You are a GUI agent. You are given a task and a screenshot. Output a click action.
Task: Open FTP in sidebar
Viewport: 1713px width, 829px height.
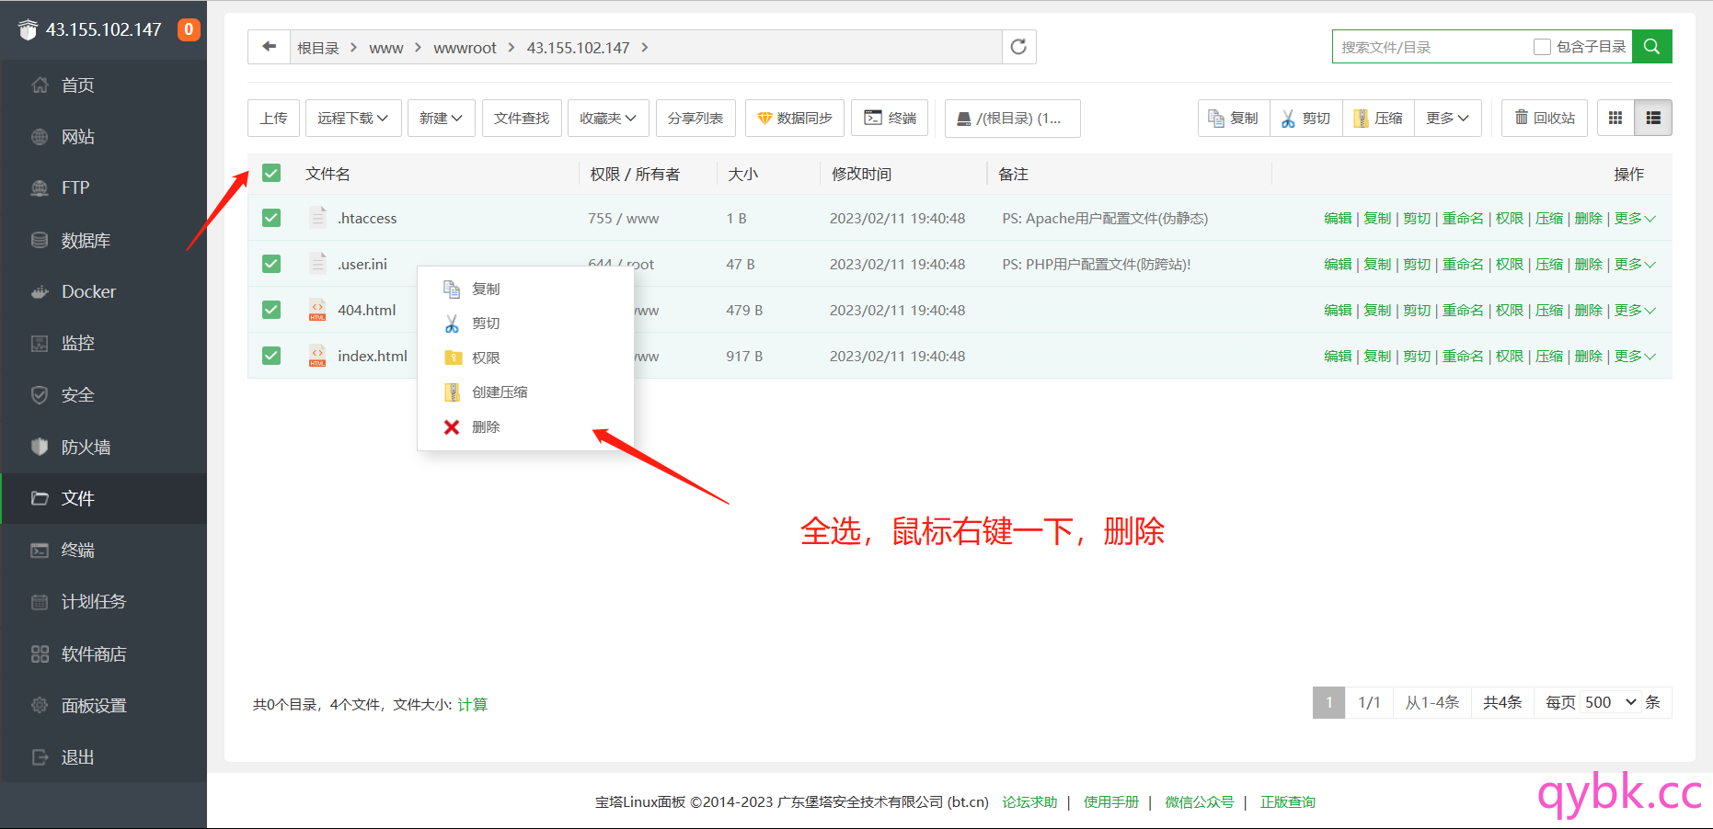click(x=103, y=188)
